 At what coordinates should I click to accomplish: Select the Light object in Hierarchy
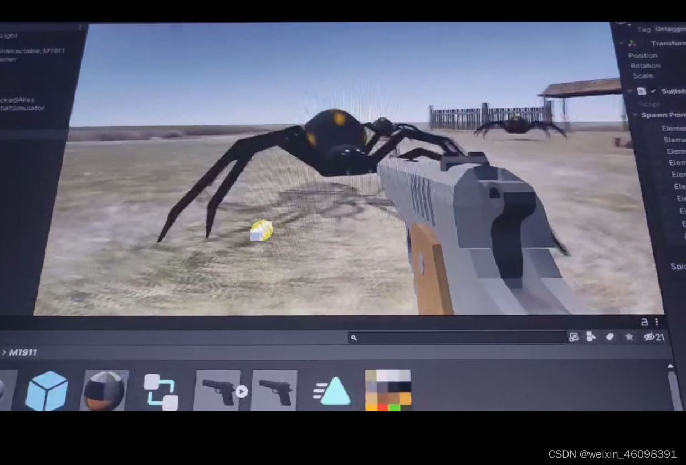coord(9,35)
